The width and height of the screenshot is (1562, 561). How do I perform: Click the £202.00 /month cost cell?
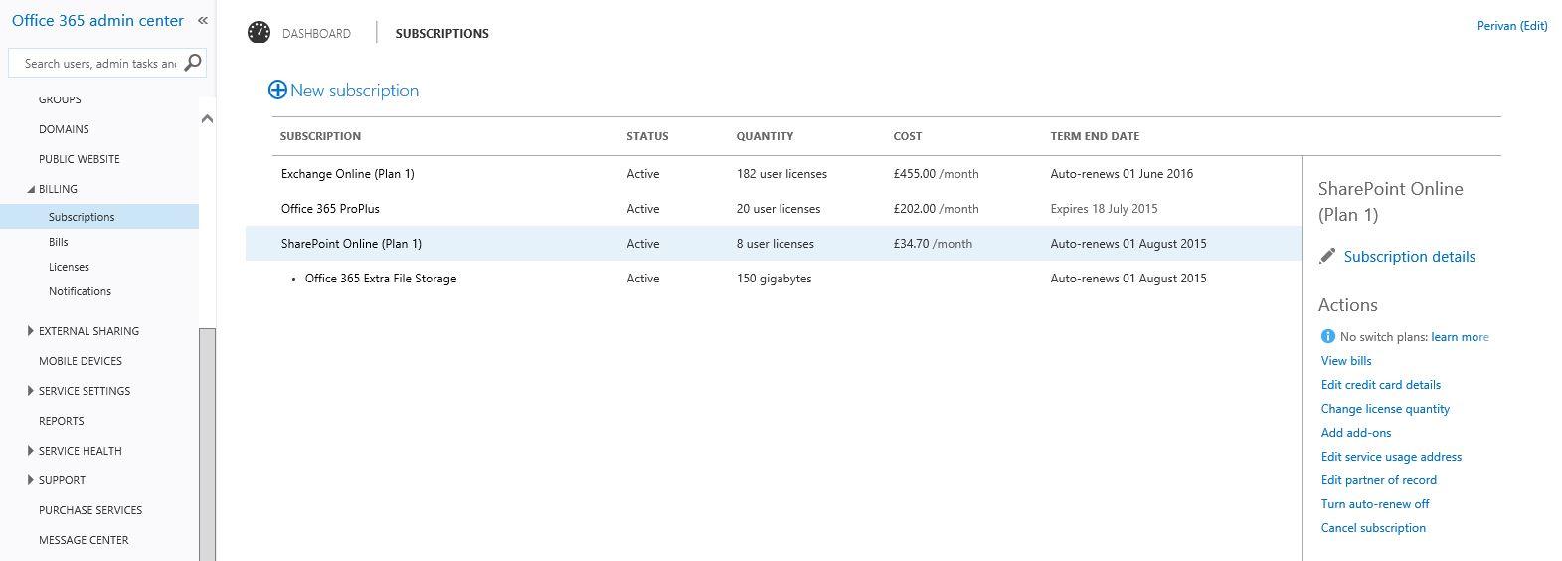click(x=936, y=209)
